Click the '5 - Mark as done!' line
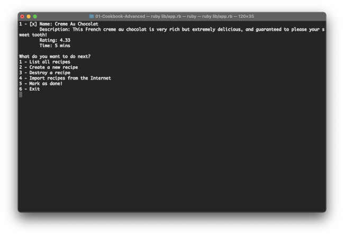This screenshot has width=344, height=236. (41, 84)
